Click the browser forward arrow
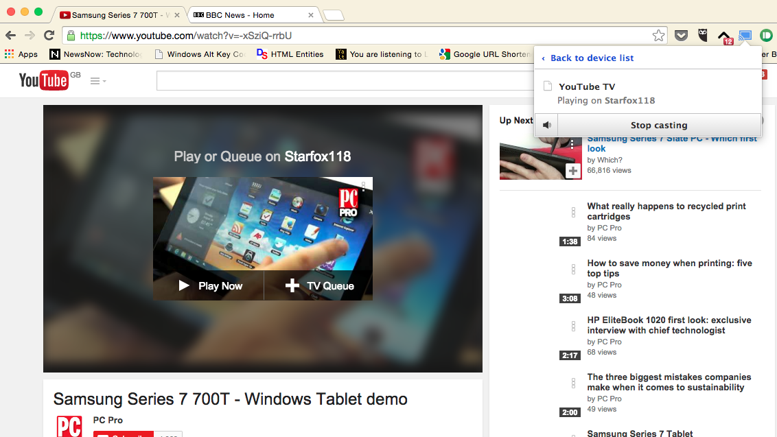Image resolution: width=777 pixels, height=437 pixels. point(30,35)
